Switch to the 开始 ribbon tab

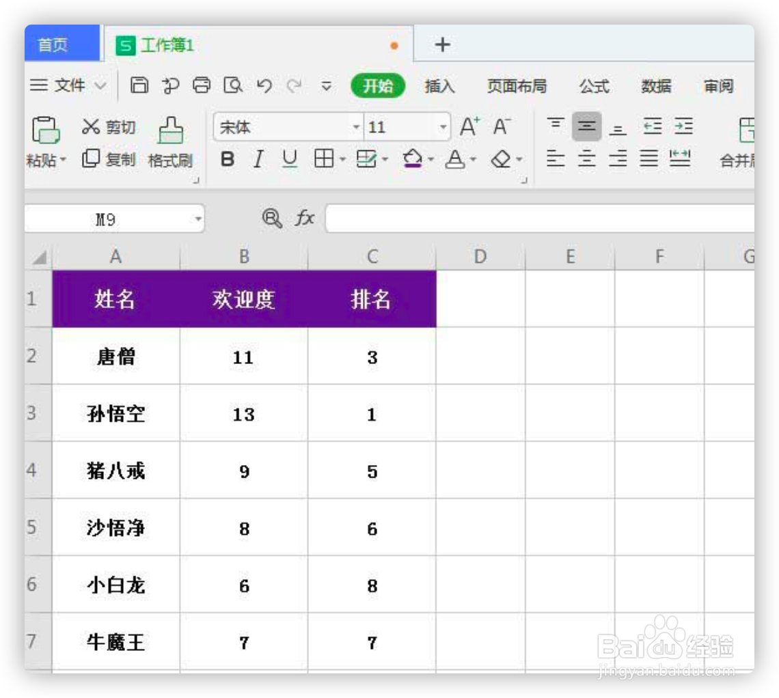pyautogui.click(x=378, y=86)
